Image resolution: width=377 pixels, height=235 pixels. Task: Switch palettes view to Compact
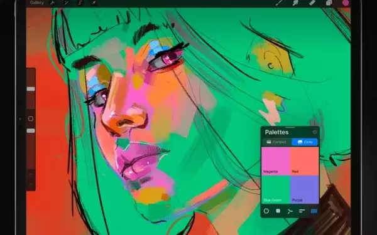(276, 142)
